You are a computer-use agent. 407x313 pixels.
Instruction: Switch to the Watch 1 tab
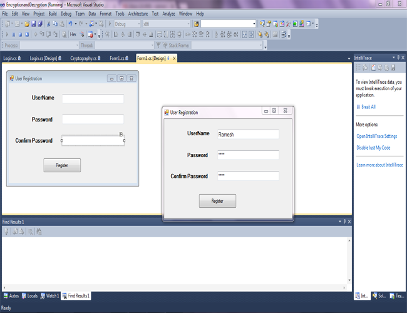click(49, 296)
